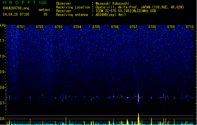The image size is (197, 125).
Task: Click the 0708 time marker
Action: [x=152, y=27]
